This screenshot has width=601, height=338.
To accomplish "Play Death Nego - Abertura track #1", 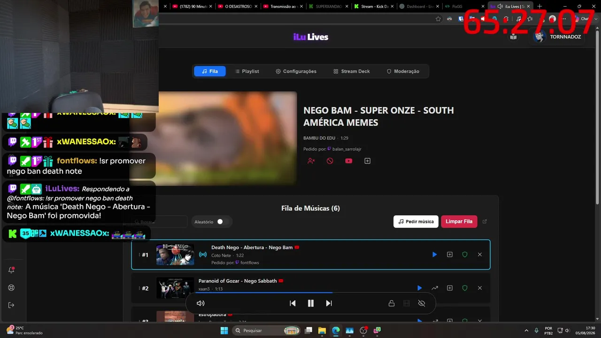I will coord(434,254).
